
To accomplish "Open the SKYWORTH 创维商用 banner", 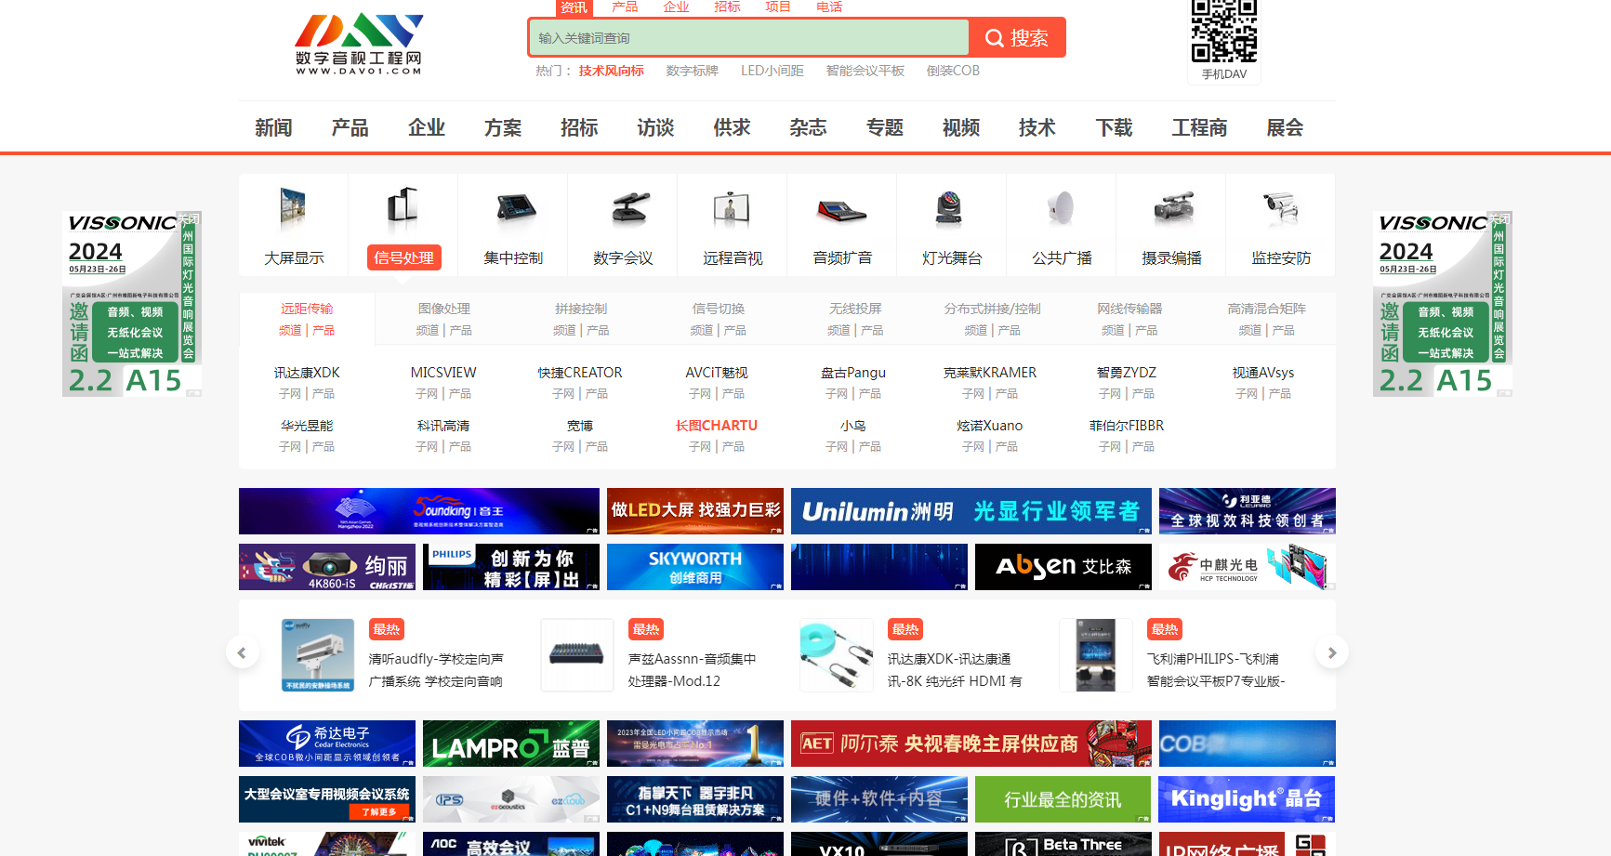I will (695, 567).
